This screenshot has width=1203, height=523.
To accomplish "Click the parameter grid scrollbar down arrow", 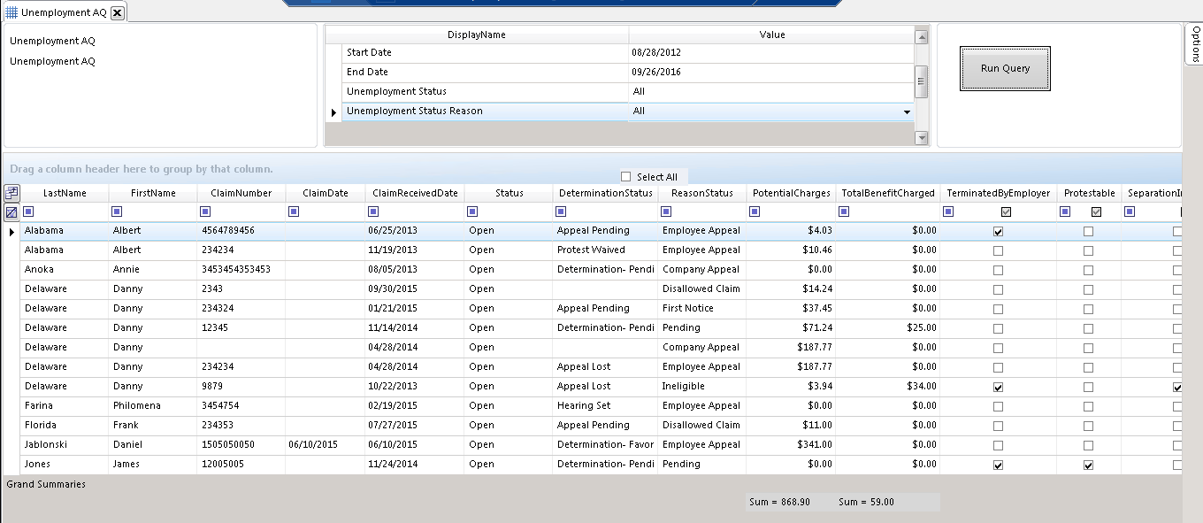I will pyautogui.click(x=921, y=137).
